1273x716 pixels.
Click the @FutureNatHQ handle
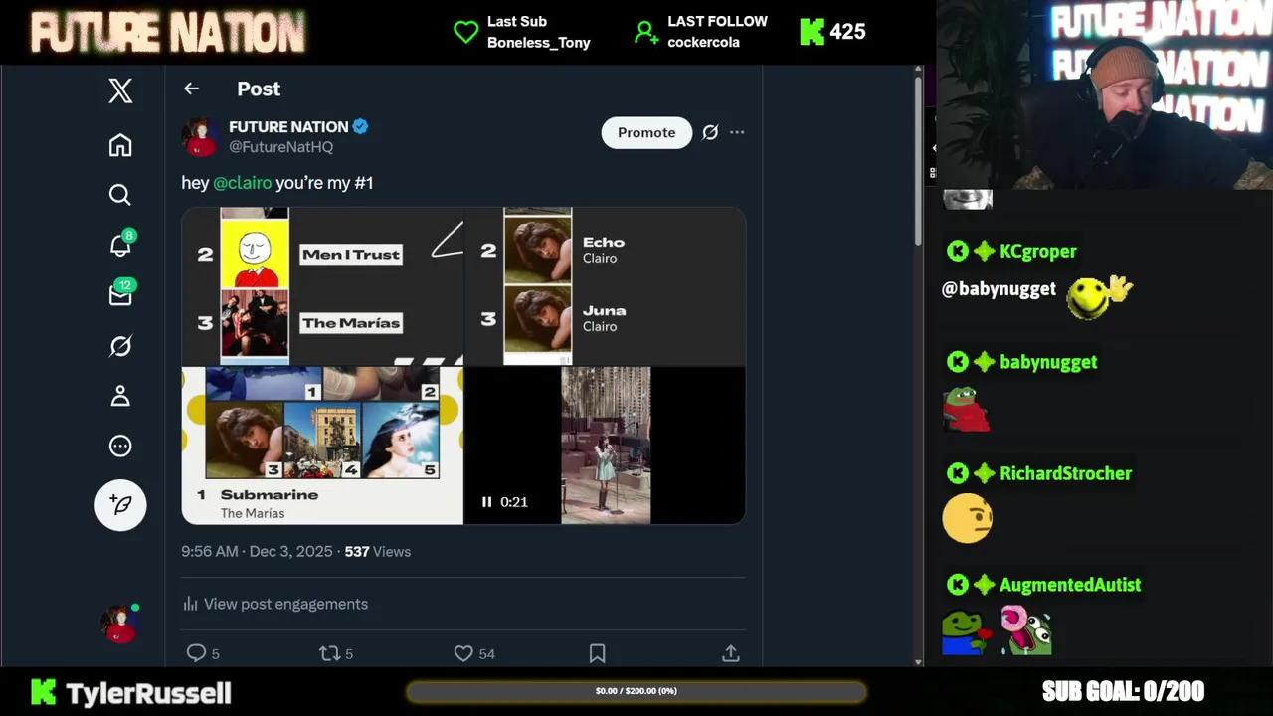pos(280,147)
